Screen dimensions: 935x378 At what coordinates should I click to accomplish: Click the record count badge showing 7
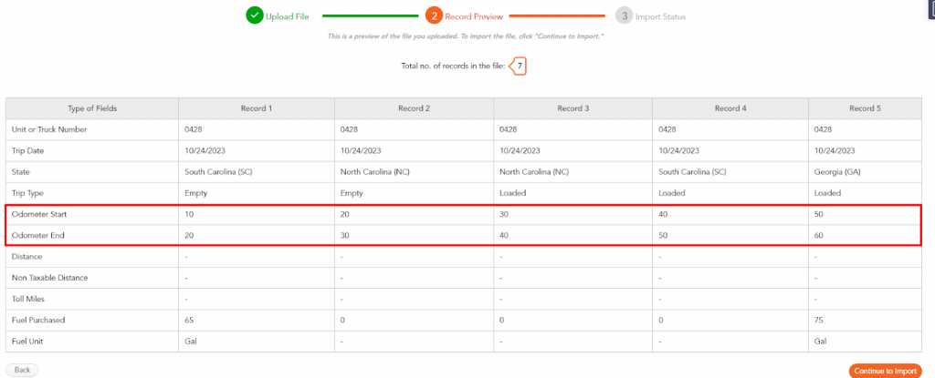tap(519, 66)
